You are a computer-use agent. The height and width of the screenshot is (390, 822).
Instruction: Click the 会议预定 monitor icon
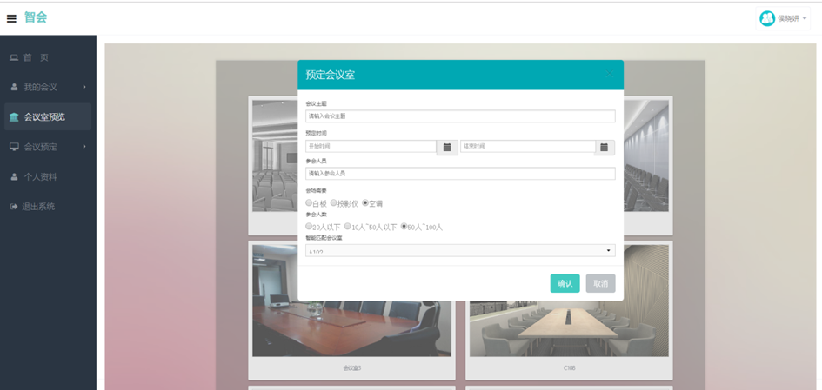coord(14,147)
